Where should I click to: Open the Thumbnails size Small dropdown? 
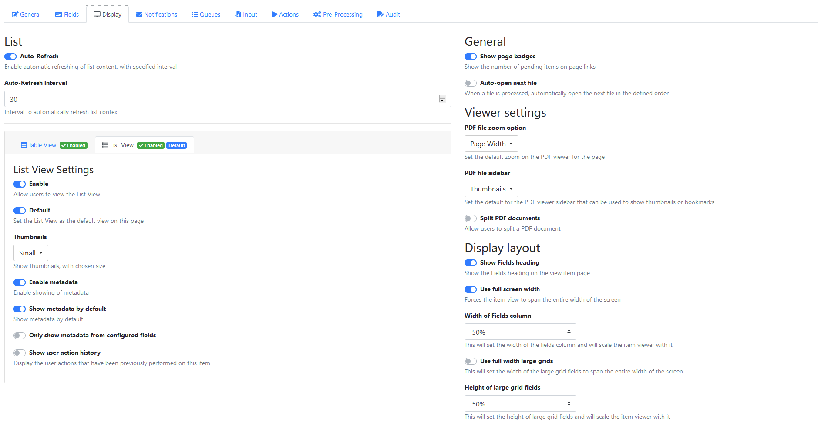30,253
